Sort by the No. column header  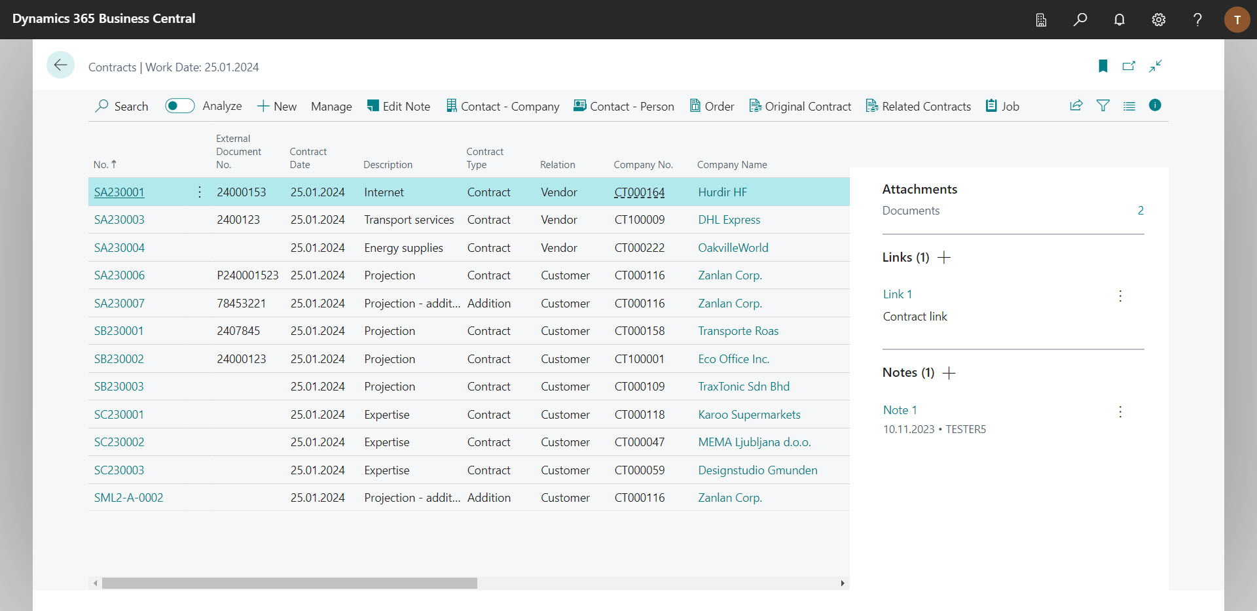tap(101, 165)
